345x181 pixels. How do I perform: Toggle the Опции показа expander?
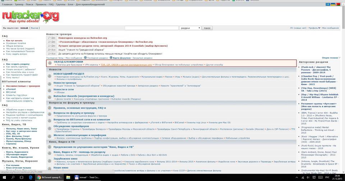pyautogui.click(x=331, y=58)
